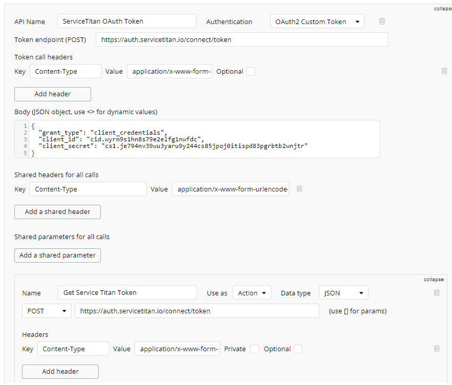The height and width of the screenshot is (385, 452).
Task: Focus the Token endpoint URL field
Action: (242, 39)
